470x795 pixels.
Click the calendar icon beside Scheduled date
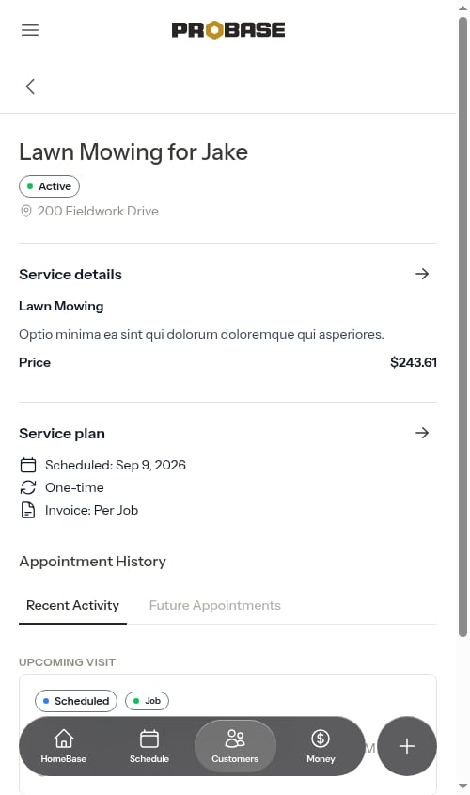point(28,465)
